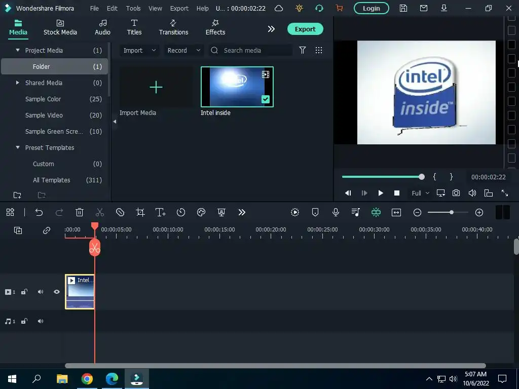Click the undo arrow in timeline toolbar
Viewport: 519px width, 389px height.
tap(39, 212)
